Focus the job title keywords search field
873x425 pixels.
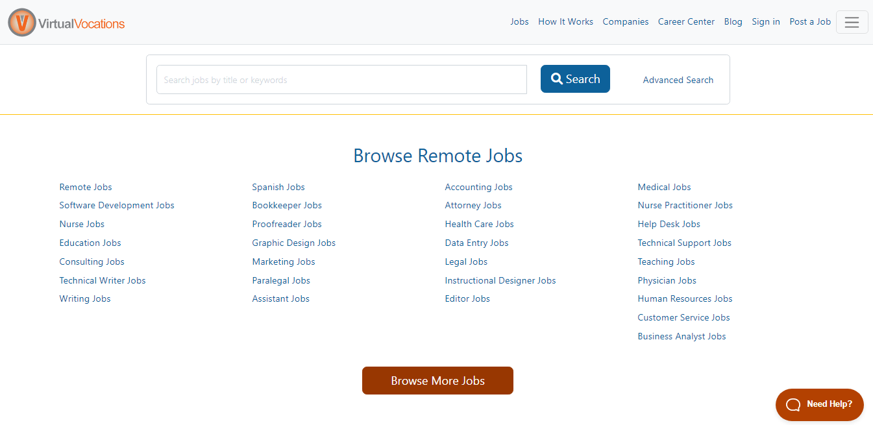341,80
